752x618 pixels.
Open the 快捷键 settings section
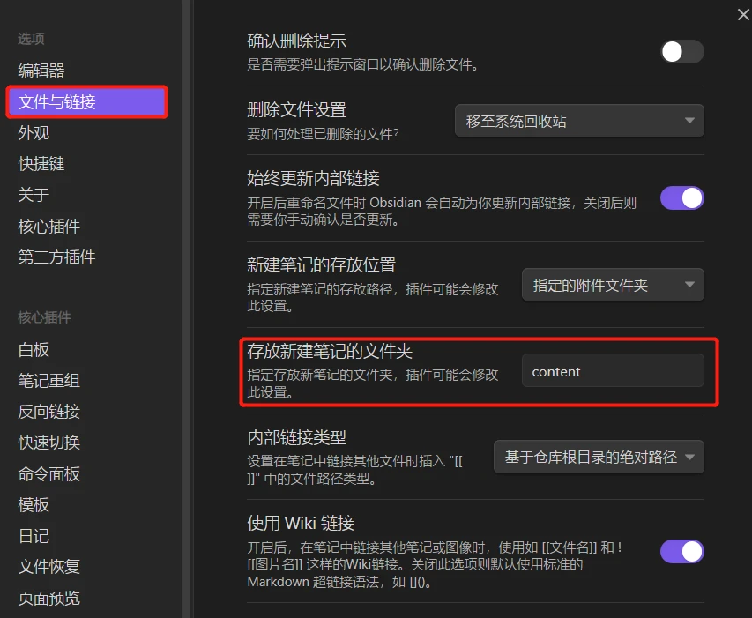point(39,163)
